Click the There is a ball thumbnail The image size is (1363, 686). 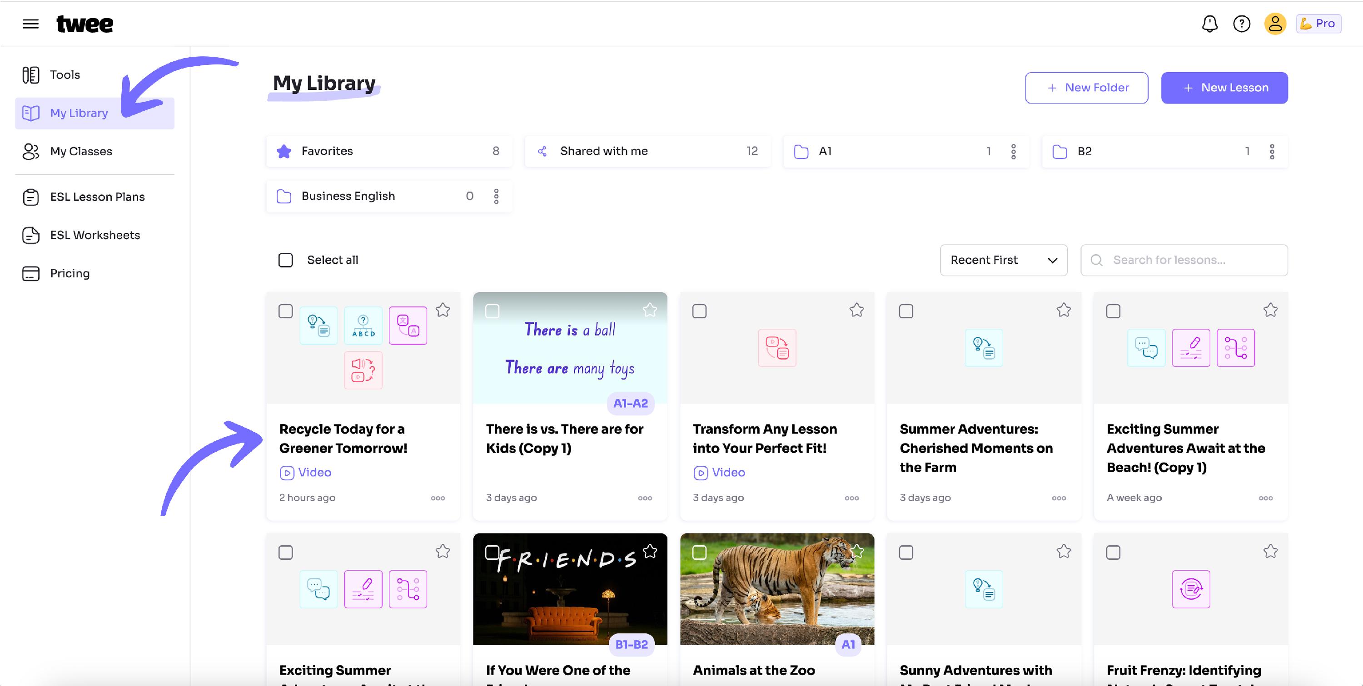(x=570, y=347)
